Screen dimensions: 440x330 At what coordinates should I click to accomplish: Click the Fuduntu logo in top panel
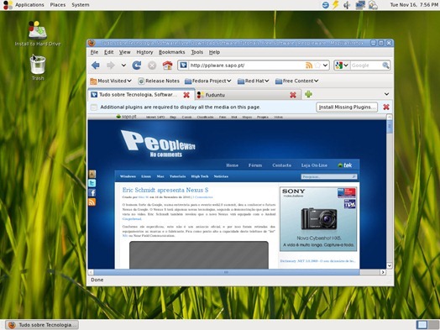point(8,5)
